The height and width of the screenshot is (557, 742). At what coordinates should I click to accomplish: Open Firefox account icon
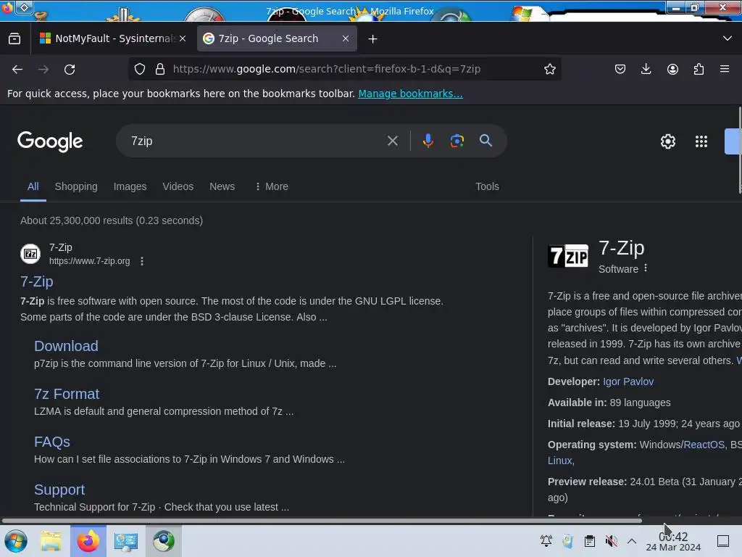tap(672, 69)
